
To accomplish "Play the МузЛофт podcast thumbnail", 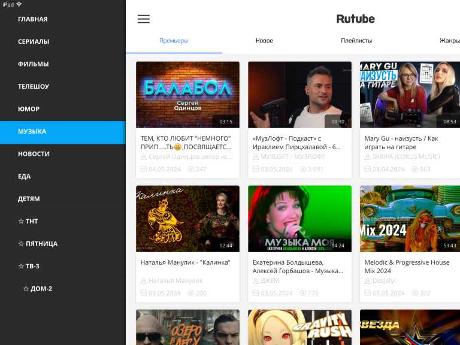I will (x=300, y=95).
